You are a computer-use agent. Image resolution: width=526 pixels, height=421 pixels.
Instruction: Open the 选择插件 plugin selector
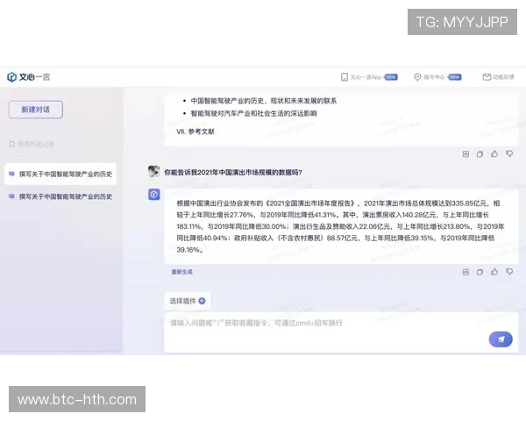(188, 301)
